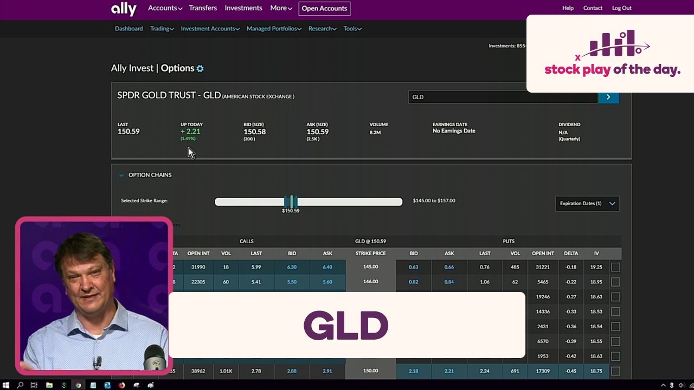Click the system tray volume icon
694x390 pixels.
681,385
